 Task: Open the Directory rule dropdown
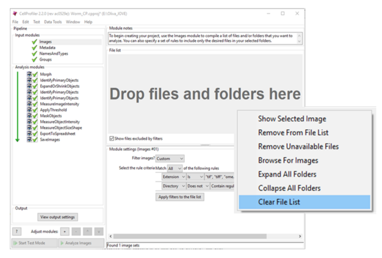click(174, 186)
